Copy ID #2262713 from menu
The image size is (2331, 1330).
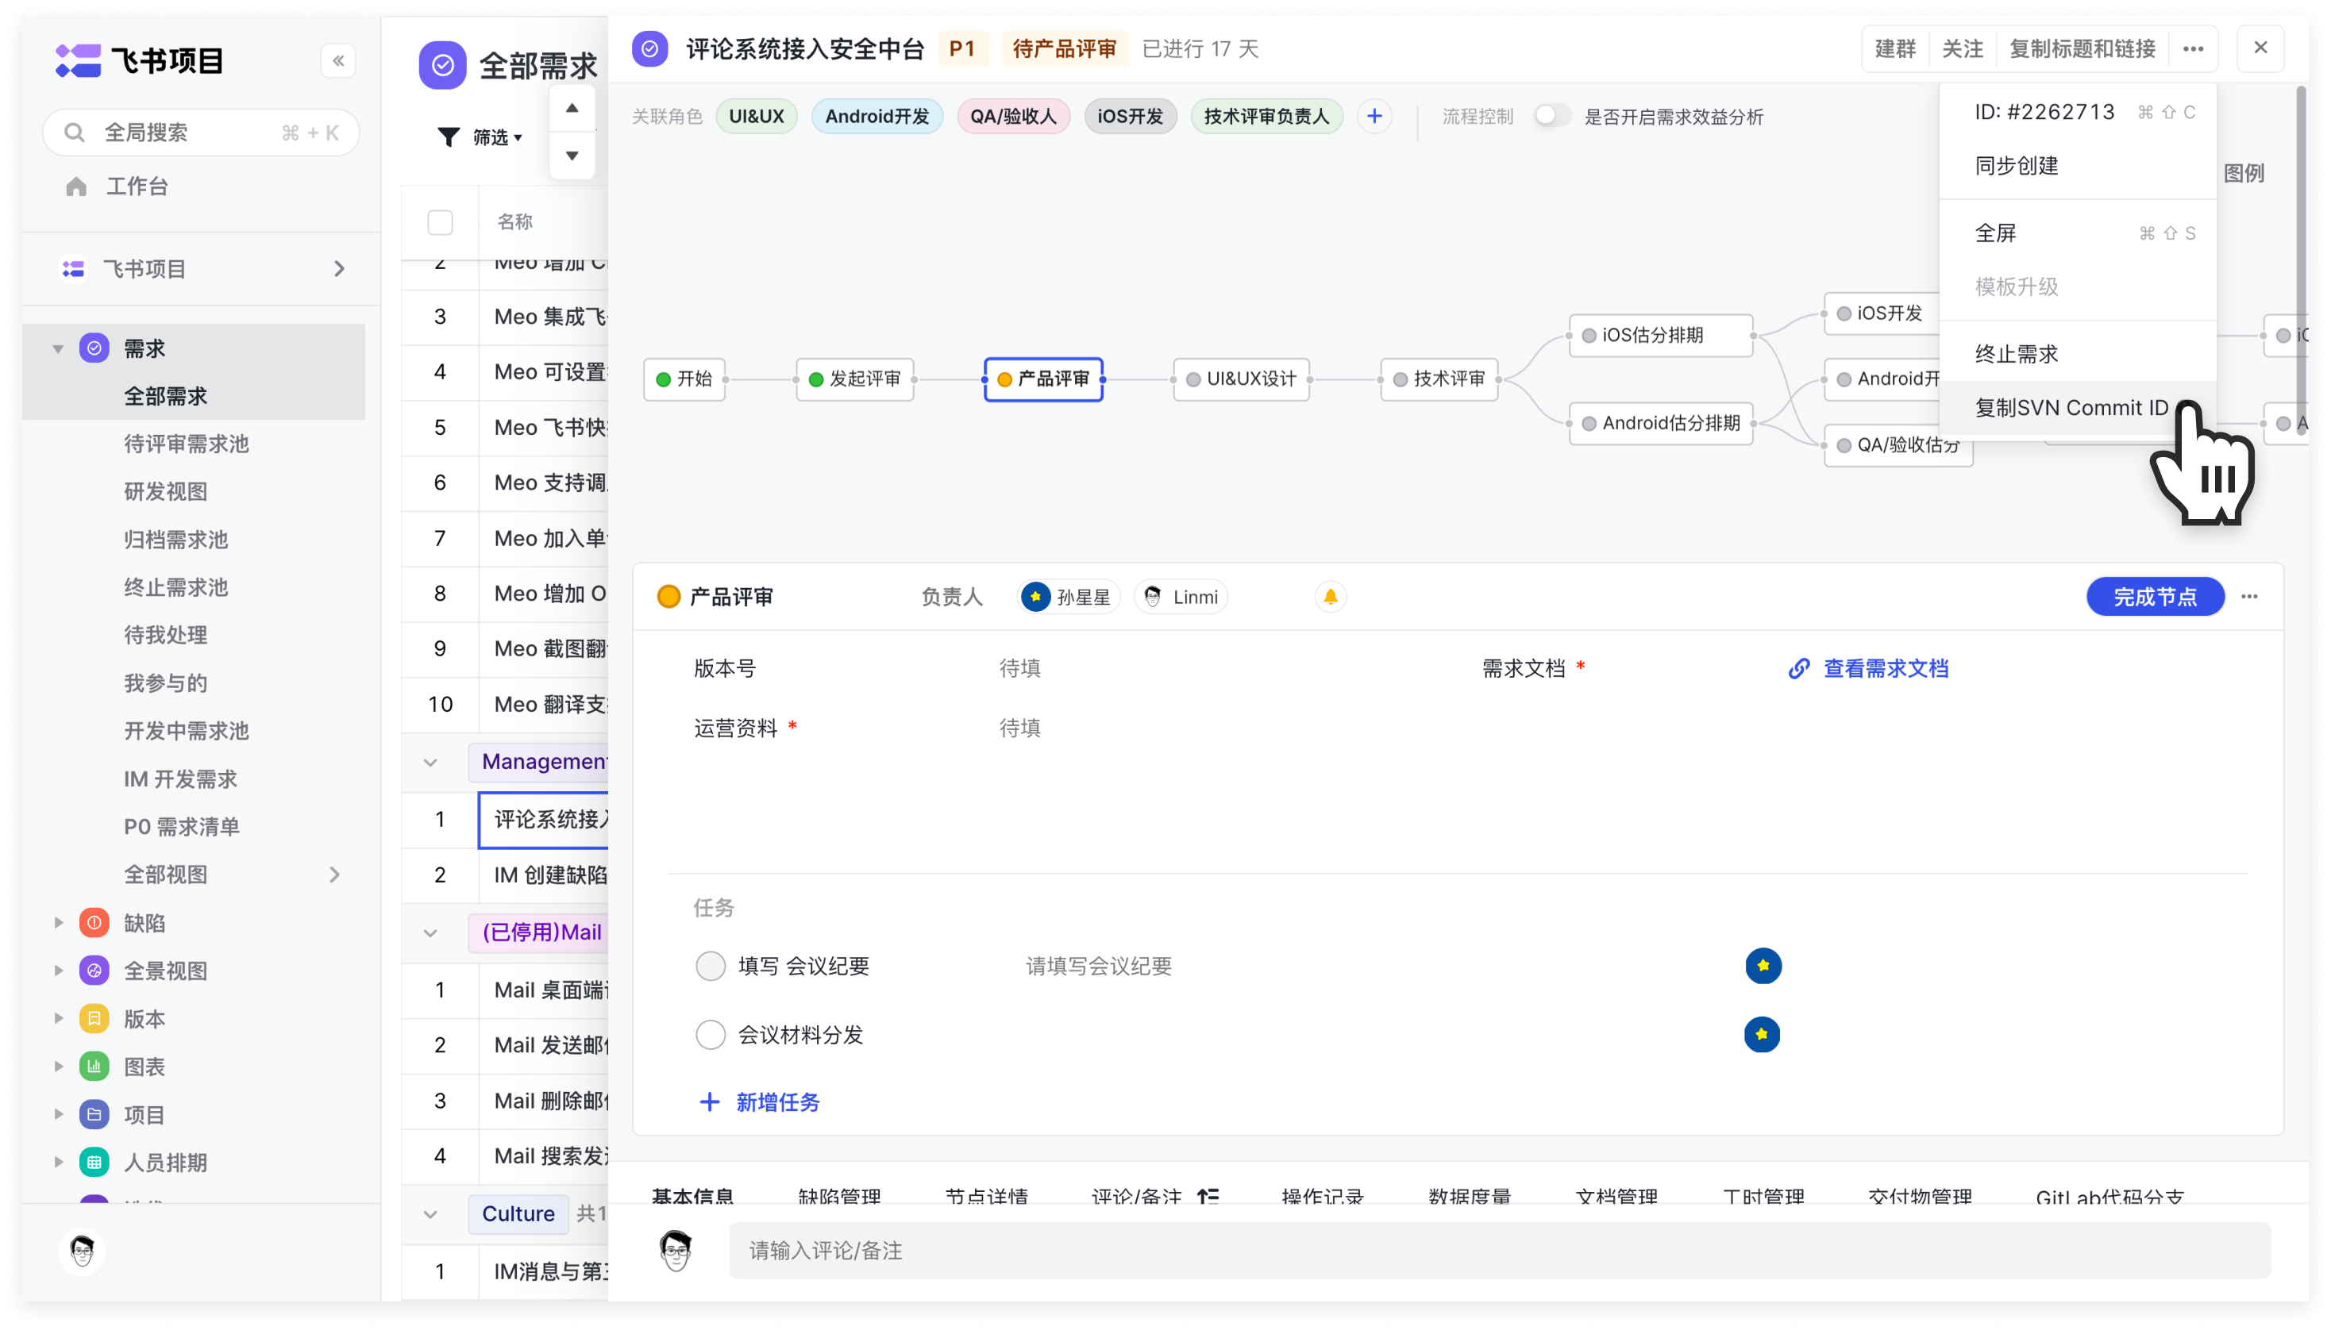[2078, 111]
